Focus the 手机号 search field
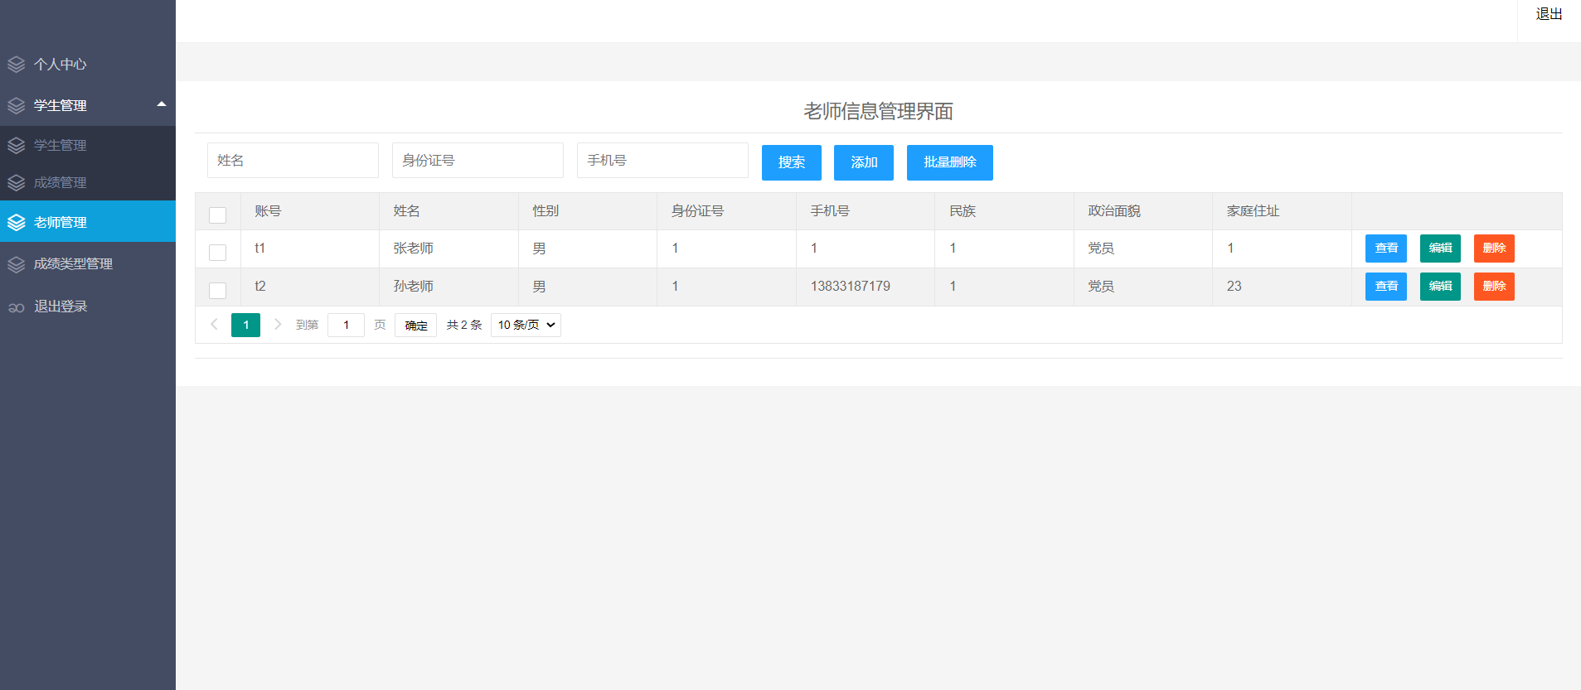Image resolution: width=1581 pixels, height=690 pixels. coord(662,160)
